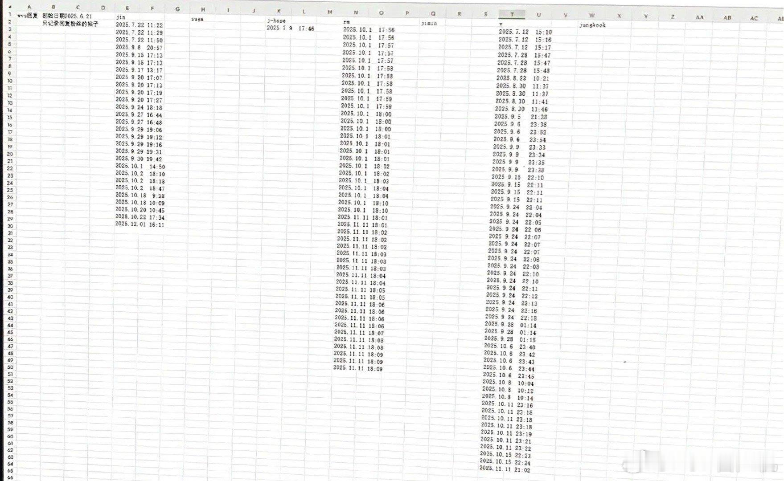784x481 pixels.
Task: Select row 1 header
Action: 9,14
